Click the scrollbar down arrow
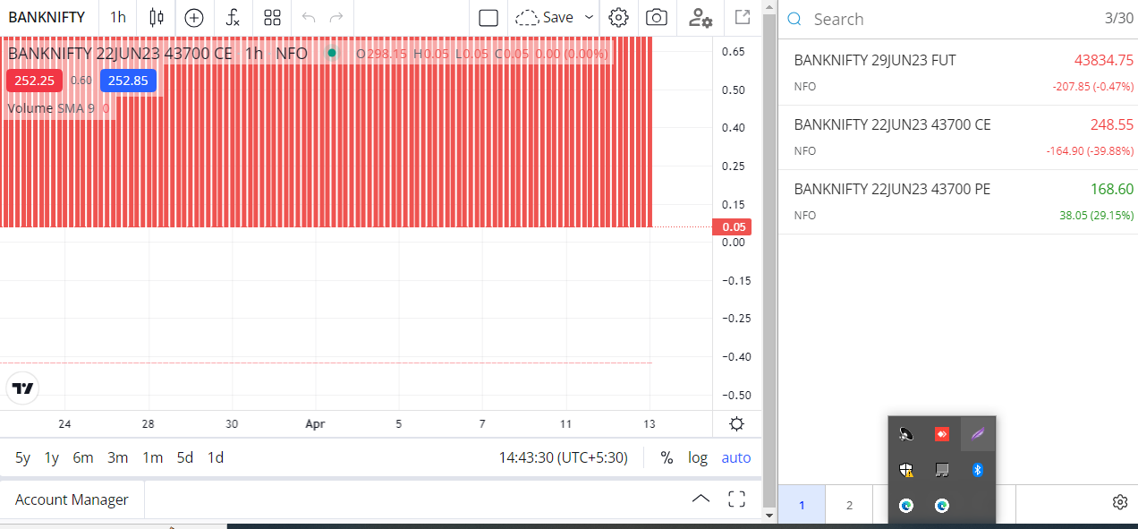 pyautogui.click(x=769, y=516)
